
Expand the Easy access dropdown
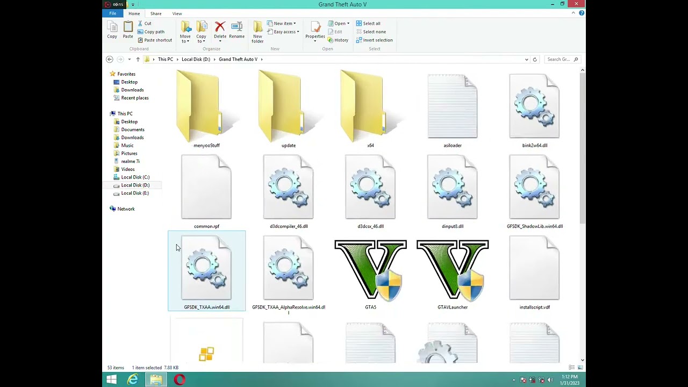pos(283,32)
